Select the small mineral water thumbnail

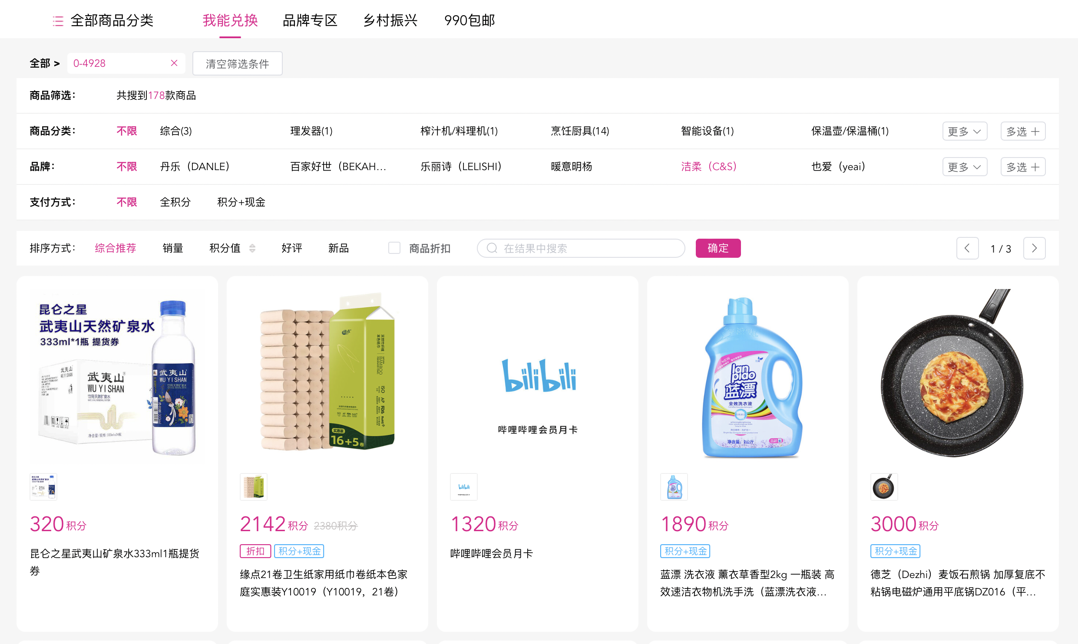click(43, 486)
